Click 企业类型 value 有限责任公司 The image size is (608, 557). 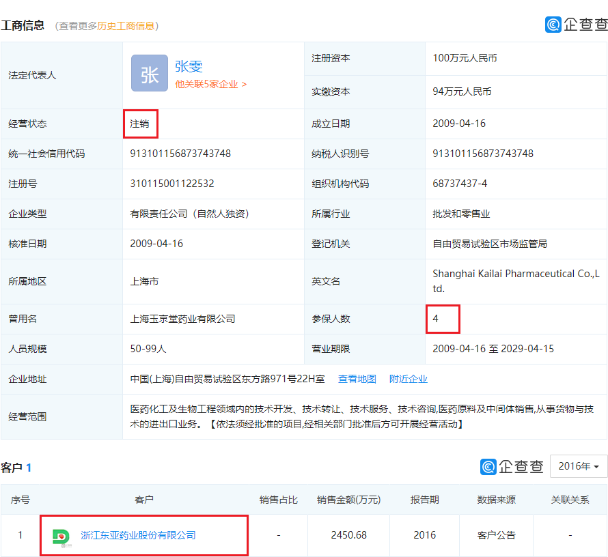click(x=189, y=214)
